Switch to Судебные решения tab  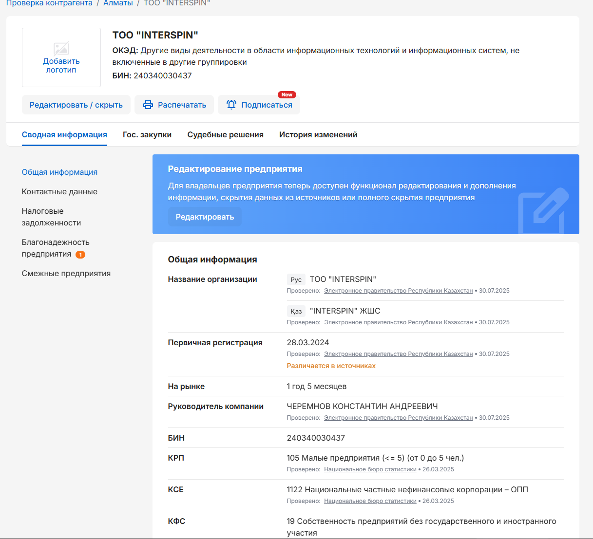(225, 135)
